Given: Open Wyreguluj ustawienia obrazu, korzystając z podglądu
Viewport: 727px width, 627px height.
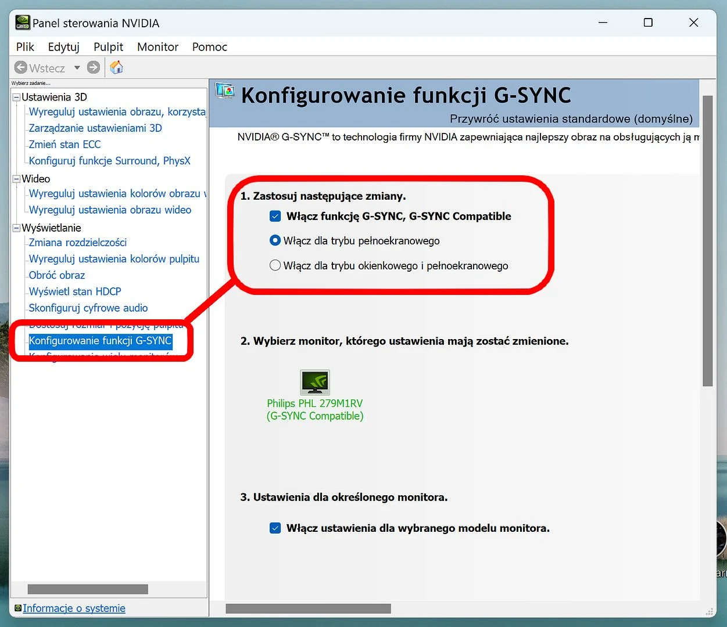Looking at the screenshot, I should click(117, 111).
